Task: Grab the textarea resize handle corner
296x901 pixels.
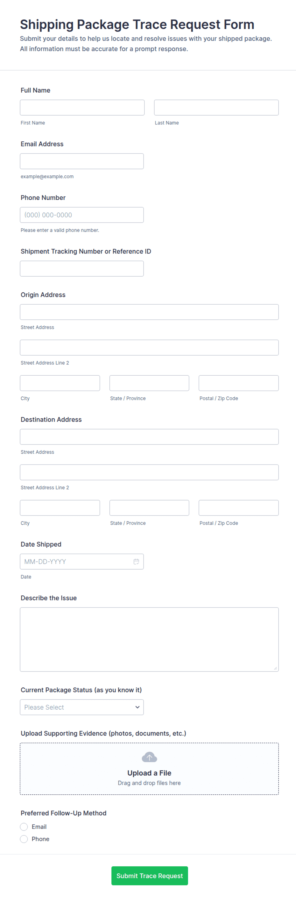Action: pos(275,668)
